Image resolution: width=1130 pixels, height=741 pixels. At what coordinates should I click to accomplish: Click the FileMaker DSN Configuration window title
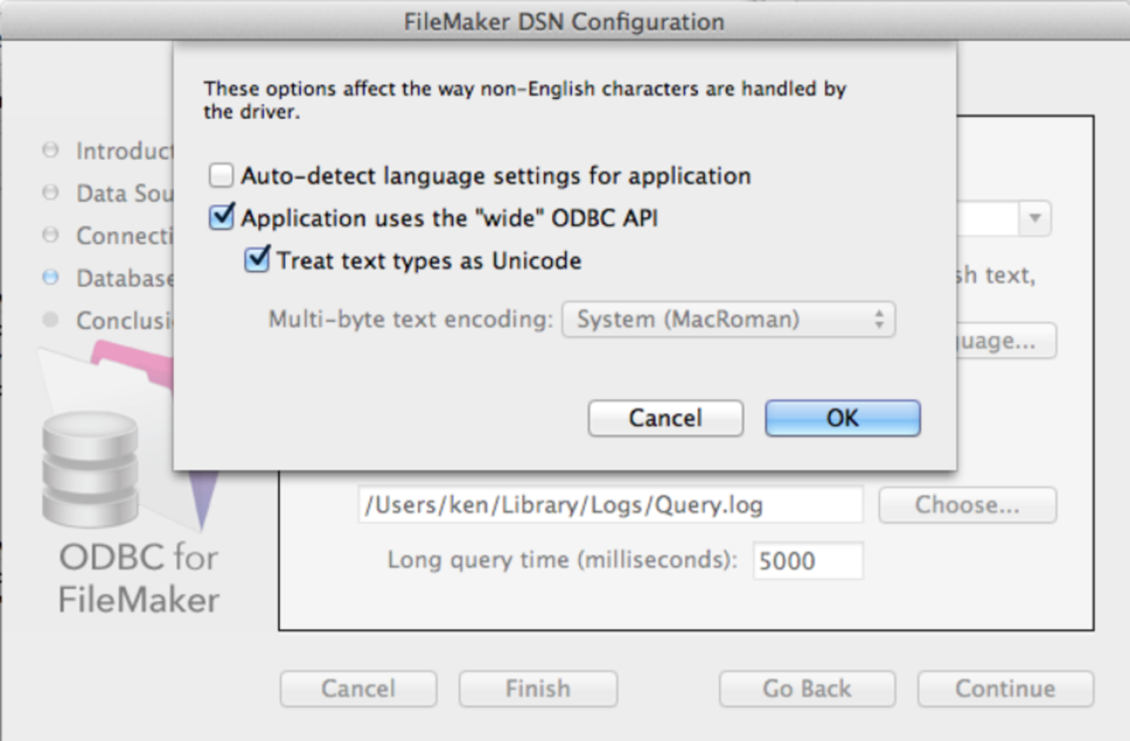click(564, 21)
